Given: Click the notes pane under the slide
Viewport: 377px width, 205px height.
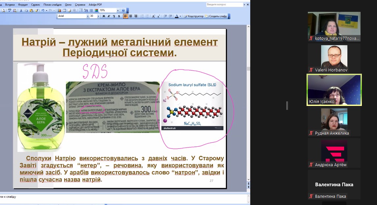Looking at the screenshot, I should pyautogui.click(x=123, y=199).
